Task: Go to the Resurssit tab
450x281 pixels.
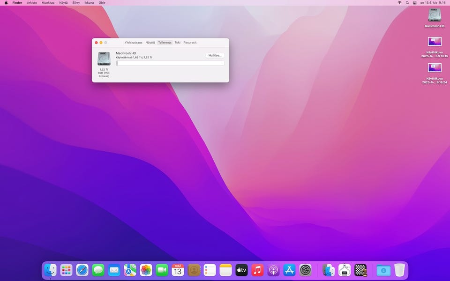Action: click(190, 43)
